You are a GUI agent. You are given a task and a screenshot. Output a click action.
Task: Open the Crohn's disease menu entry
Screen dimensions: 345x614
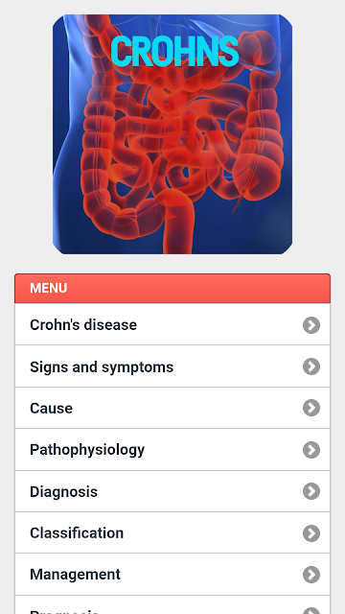(172, 324)
